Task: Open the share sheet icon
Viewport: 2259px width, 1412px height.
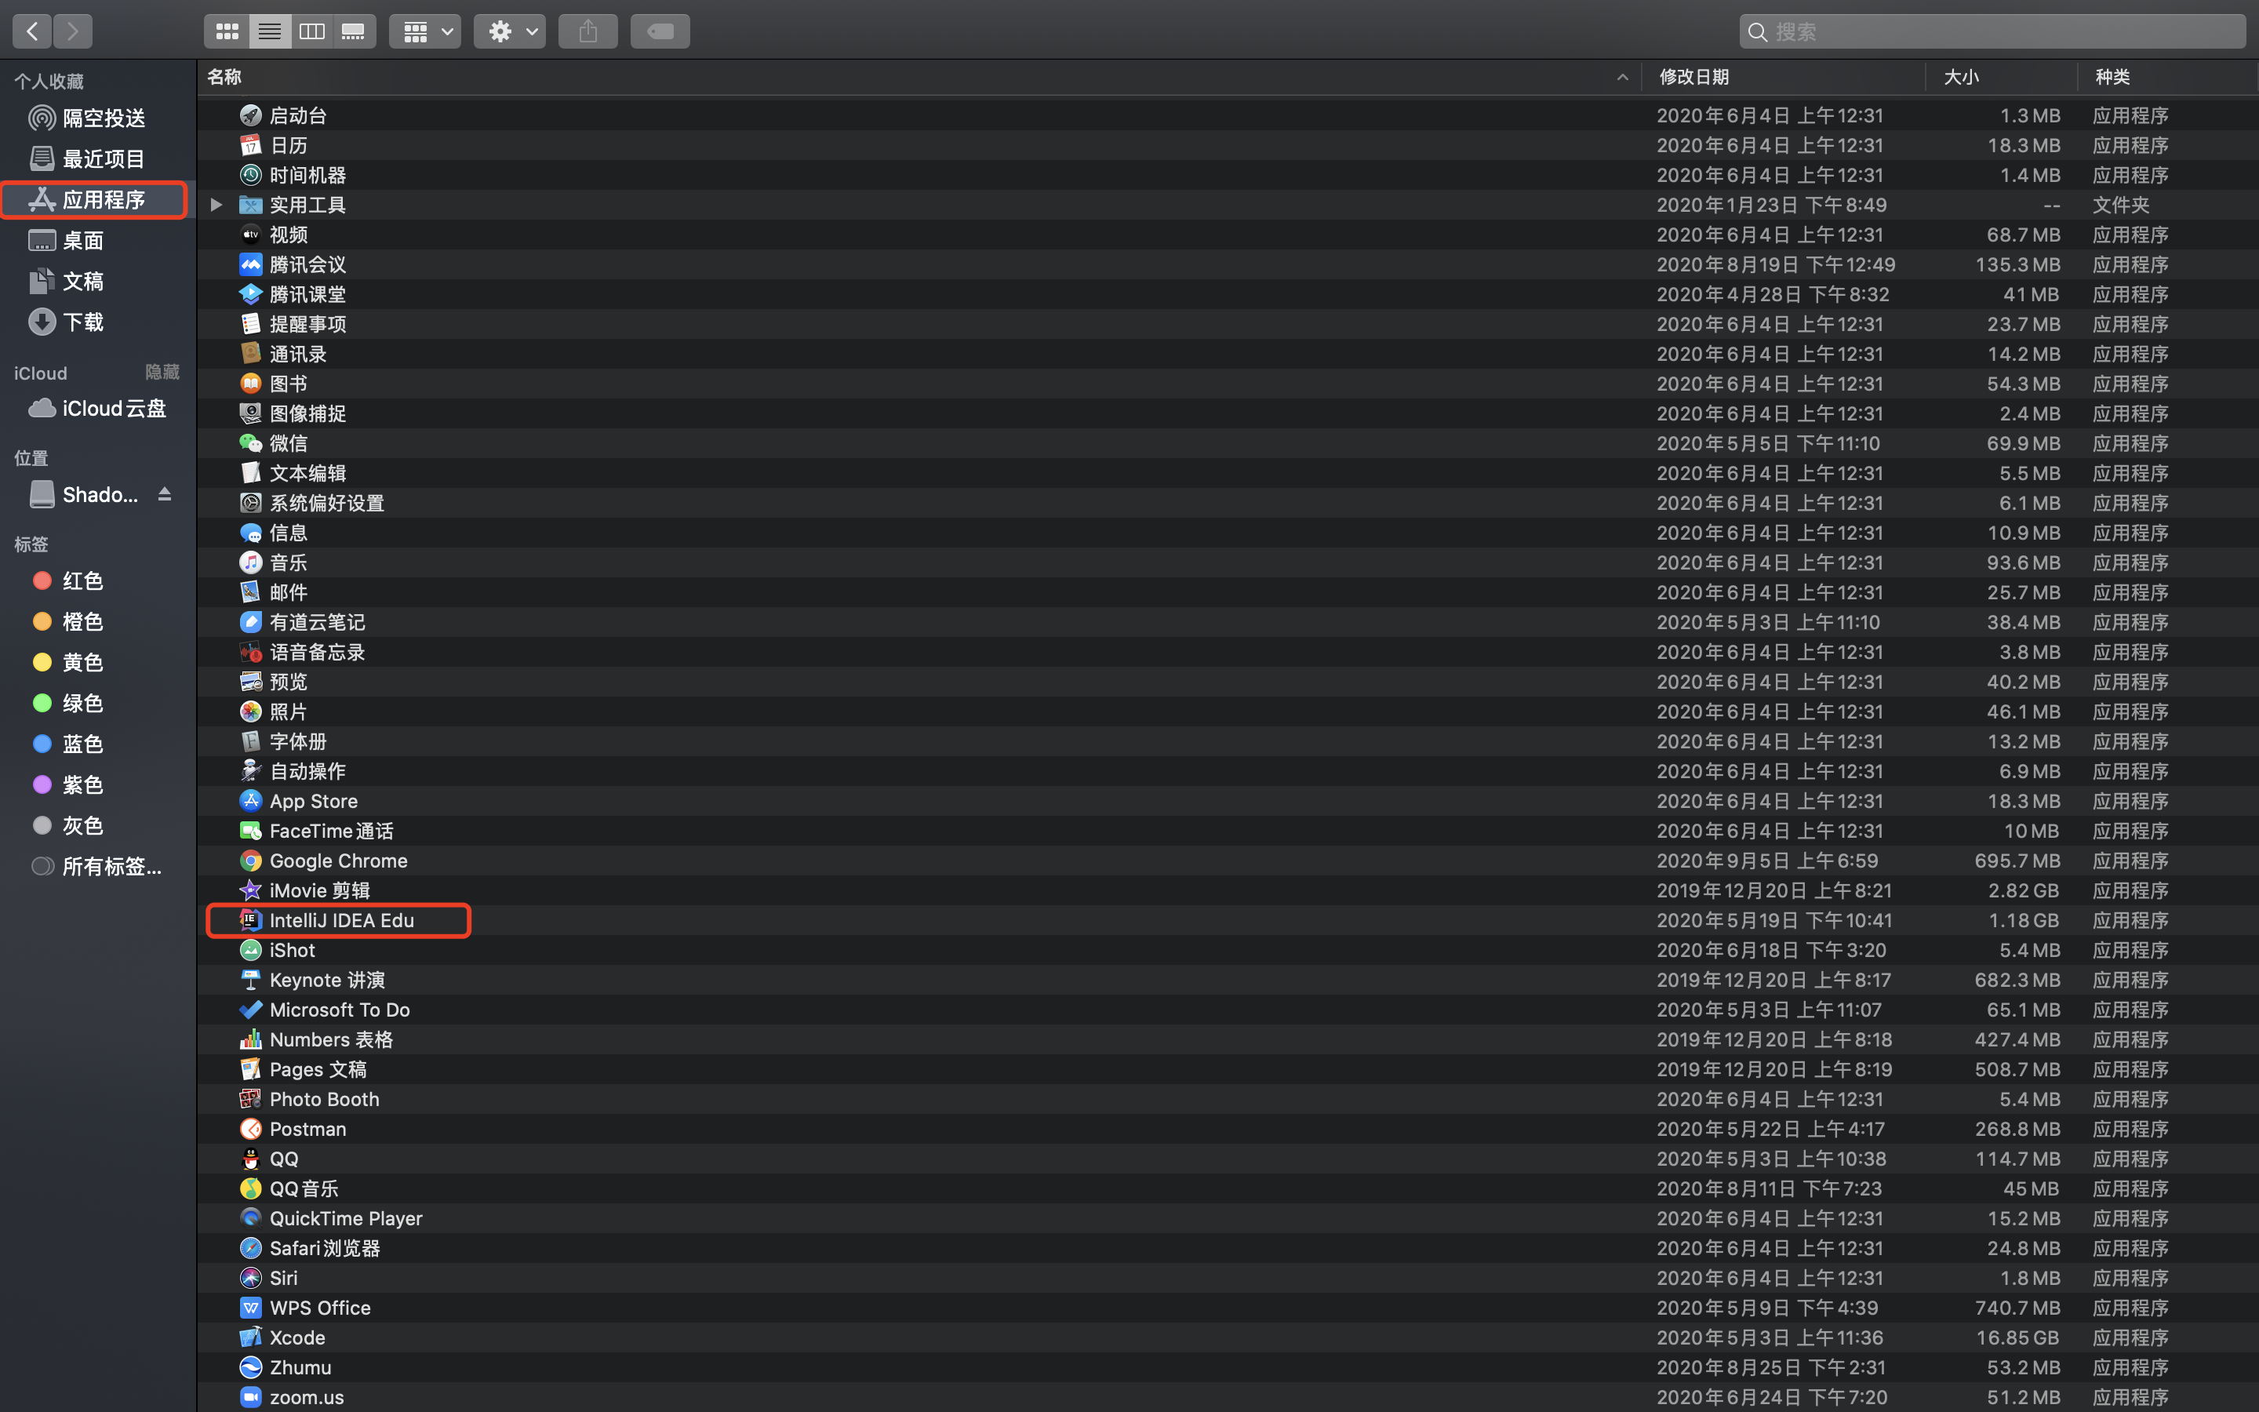Action: [588, 31]
